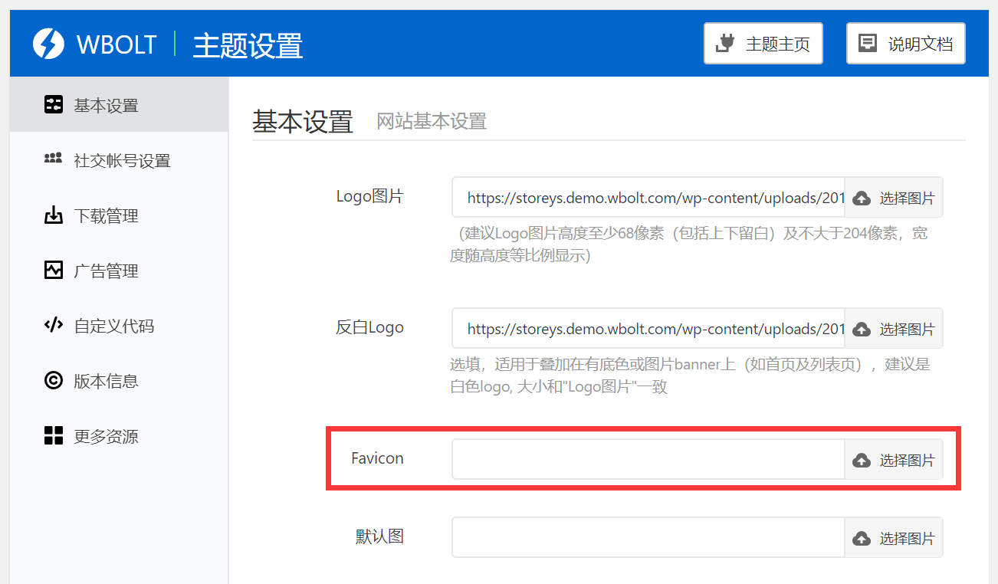998x584 pixels.
Task: Click the 版本信息 copyright icon
Action: pyautogui.click(x=52, y=380)
